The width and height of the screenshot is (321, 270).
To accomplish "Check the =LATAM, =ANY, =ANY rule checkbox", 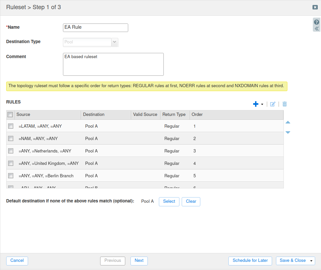I will pos(11,126).
